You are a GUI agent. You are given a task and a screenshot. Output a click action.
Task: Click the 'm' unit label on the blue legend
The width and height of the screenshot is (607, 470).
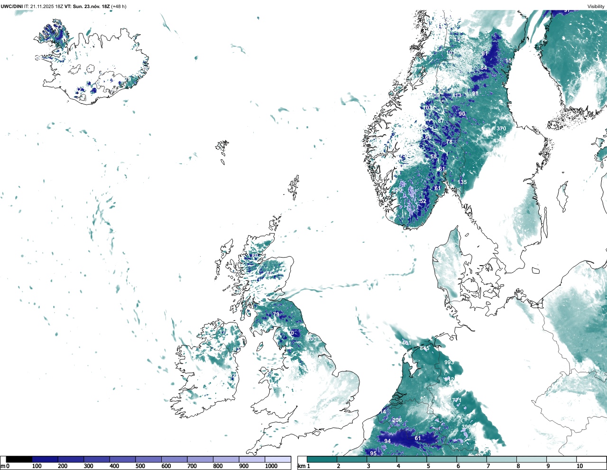pos(3,466)
